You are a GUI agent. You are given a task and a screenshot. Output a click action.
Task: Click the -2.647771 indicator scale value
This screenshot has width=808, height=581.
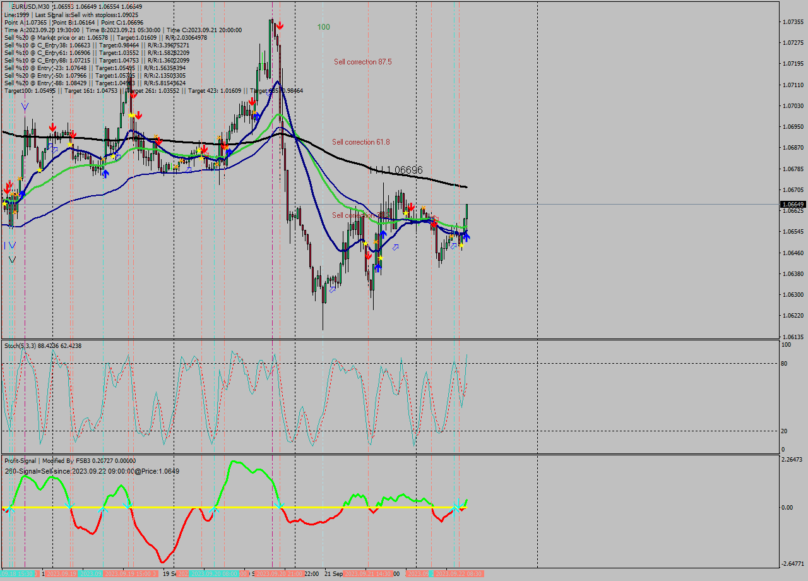[x=792, y=563]
